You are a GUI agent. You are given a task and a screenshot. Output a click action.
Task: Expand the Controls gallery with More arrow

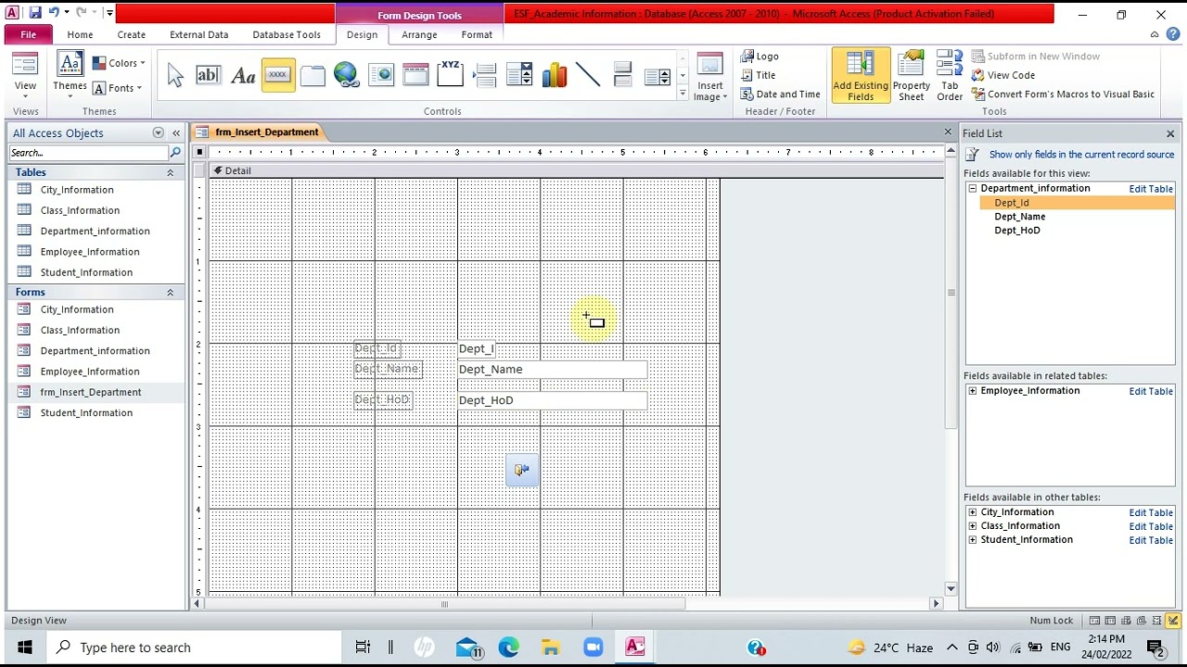click(x=683, y=93)
